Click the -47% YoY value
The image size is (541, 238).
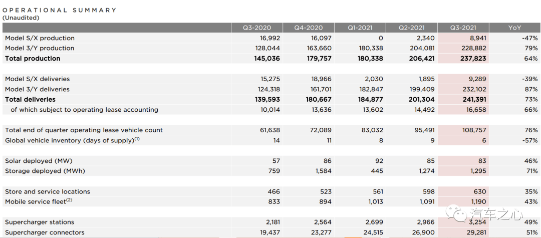point(529,38)
